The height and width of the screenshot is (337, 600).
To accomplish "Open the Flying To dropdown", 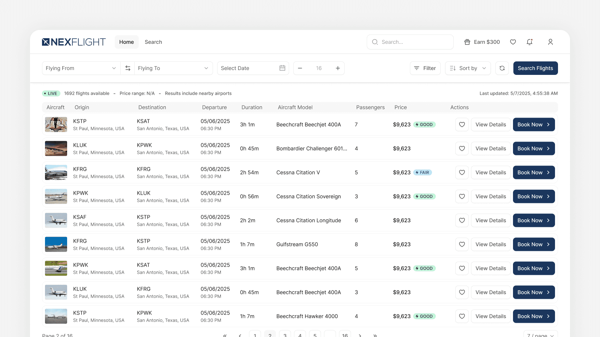I will click(173, 68).
